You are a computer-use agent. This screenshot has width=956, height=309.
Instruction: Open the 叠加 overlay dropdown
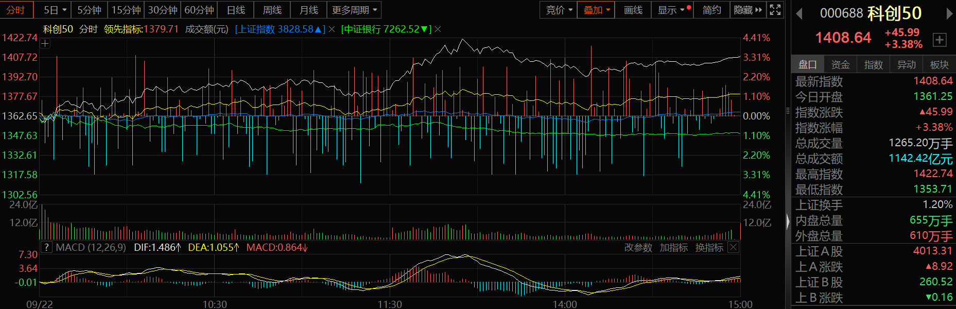pyautogui.click(x=596, y=10)
